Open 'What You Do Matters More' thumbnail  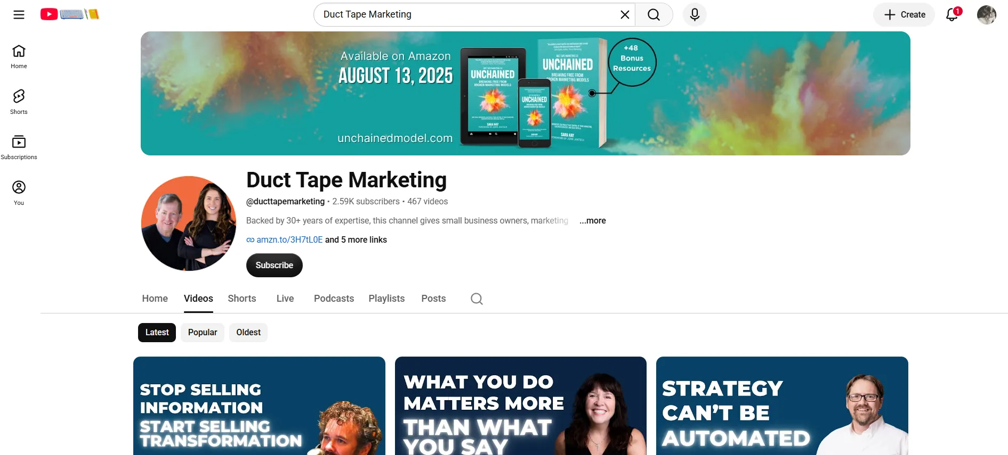point(521,406)
